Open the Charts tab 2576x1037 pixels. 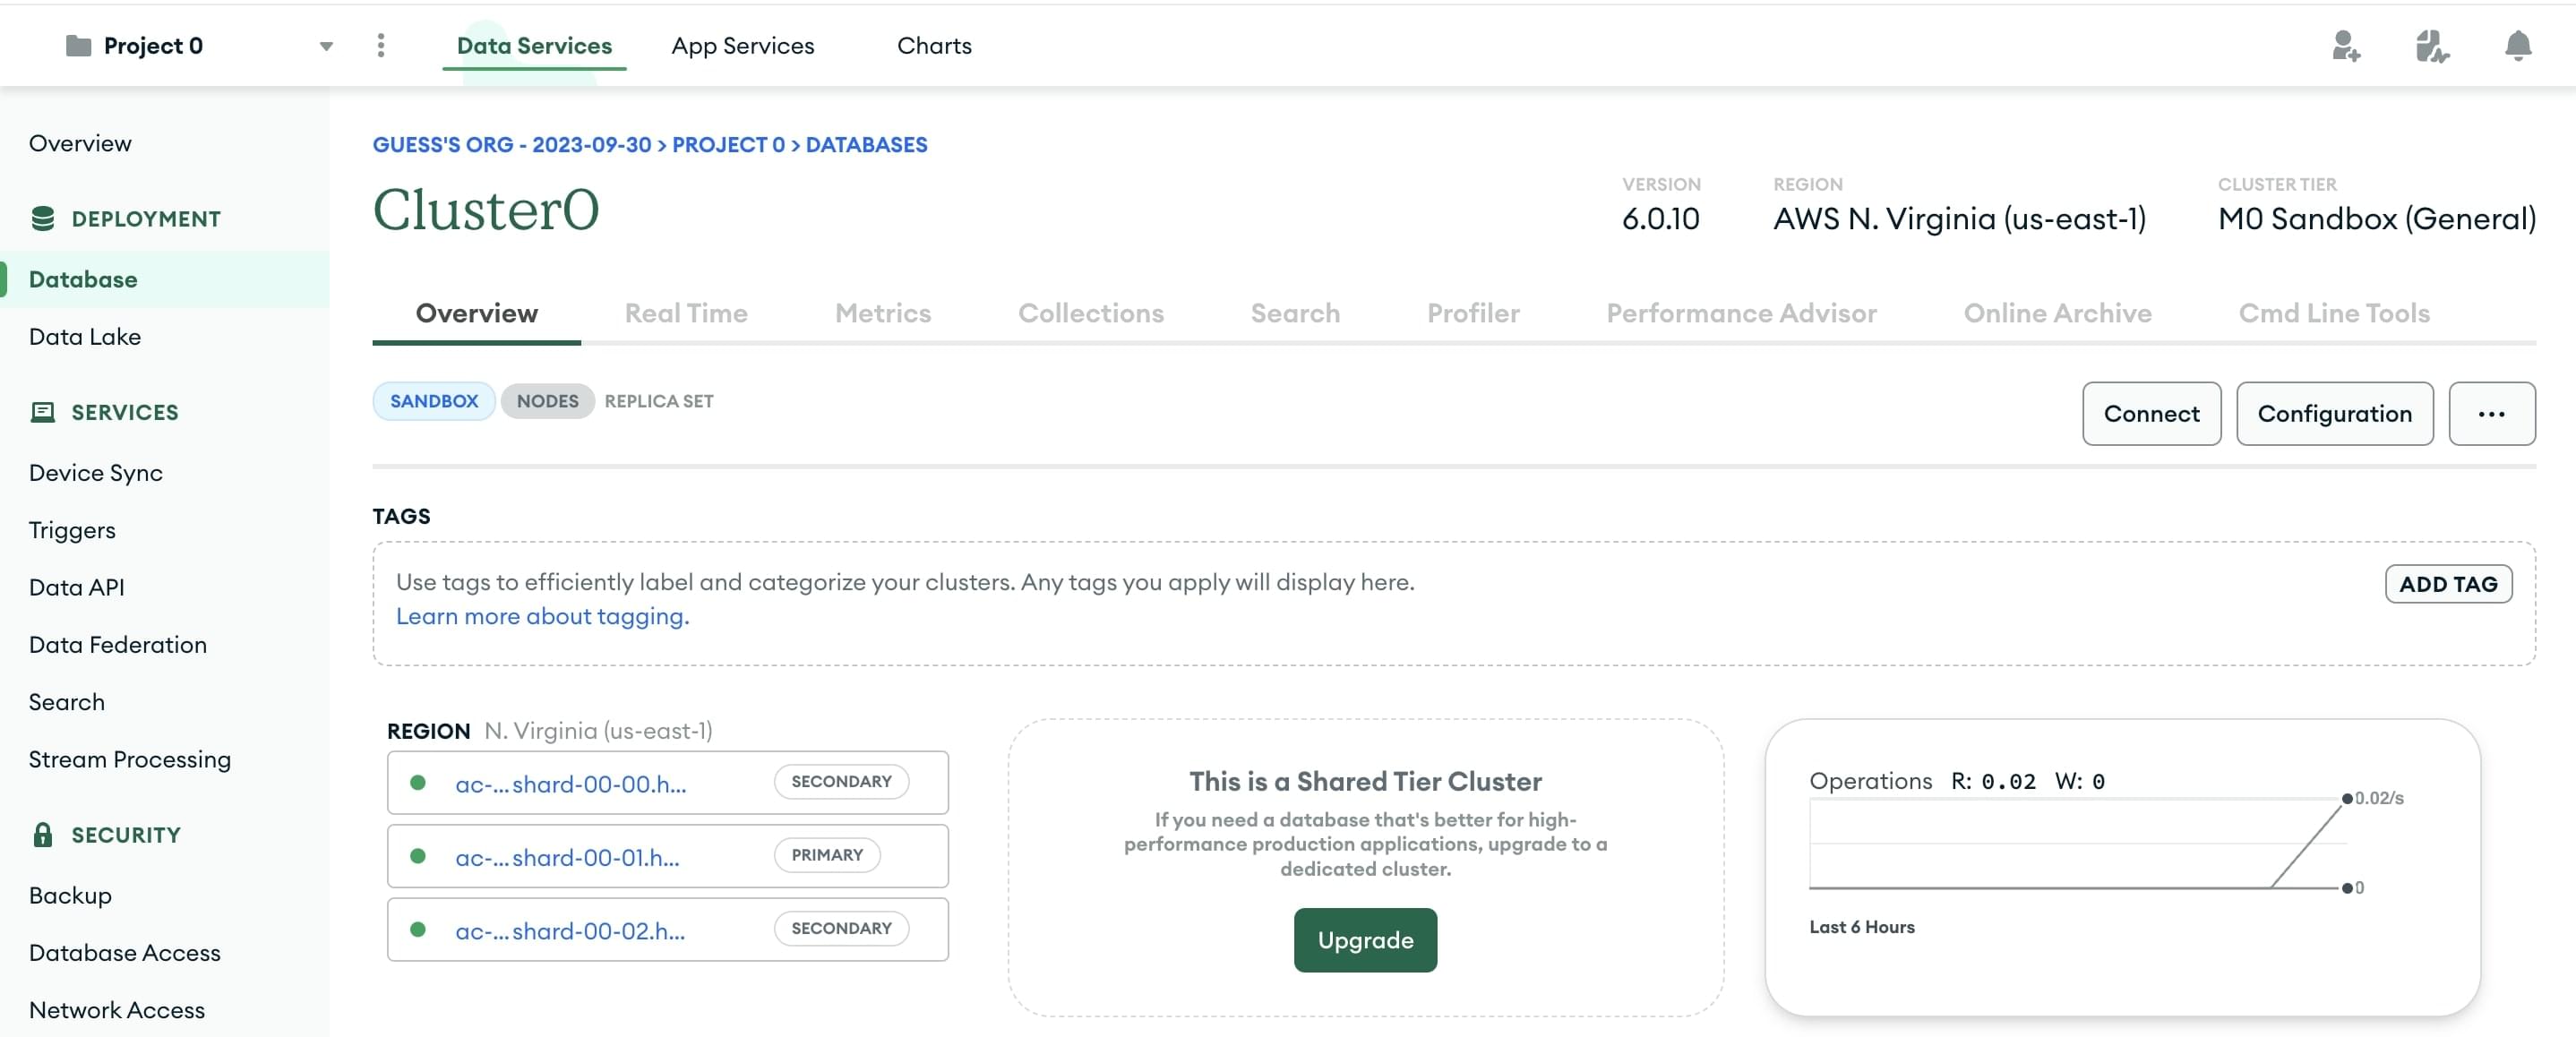934,46
